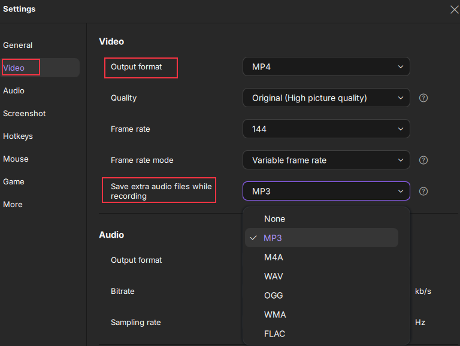Close the Settings window

pos(454,9)
